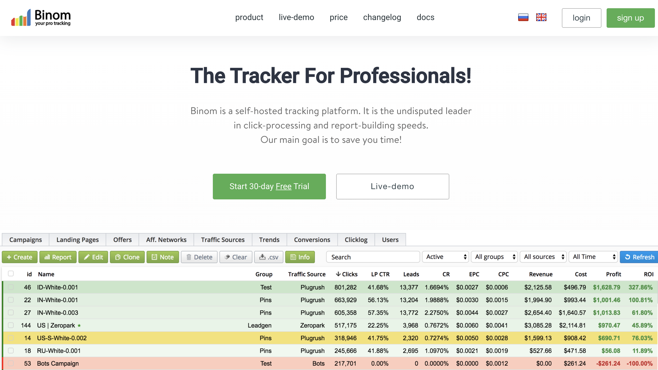Open the All Time period dropdown
Image resolution: width=658 pixels, height=370 pixels.
[x=593, y=257]
